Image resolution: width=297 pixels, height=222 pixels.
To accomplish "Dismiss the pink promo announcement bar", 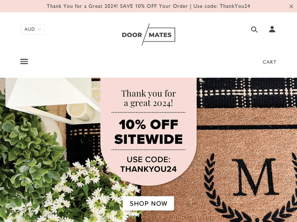I will [x=291, y=6].
